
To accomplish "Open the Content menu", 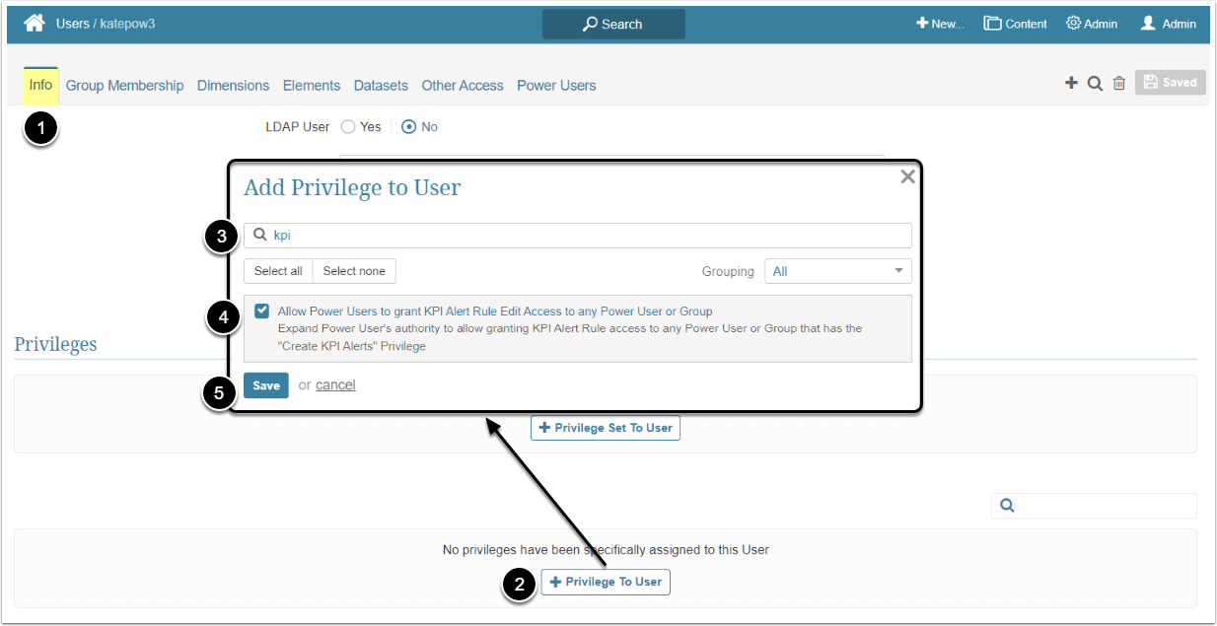I will click(x=1015, y=24).
